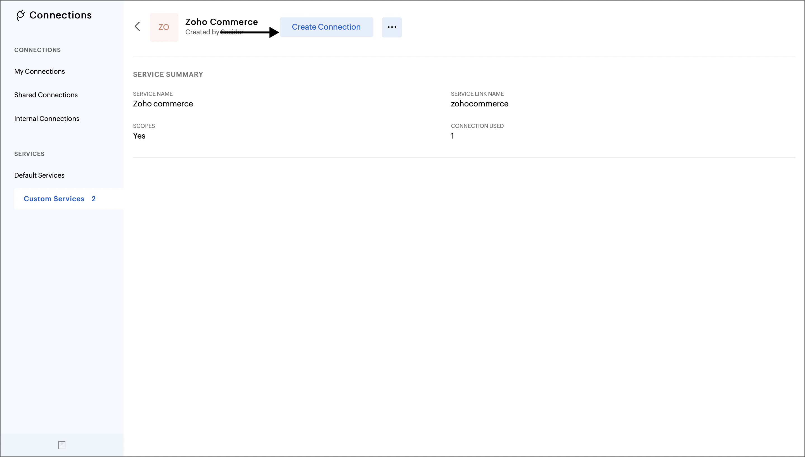Collapse sidebar using bottom panel icon
Viewport: 805px width, 457px height.
click(61, 445)
